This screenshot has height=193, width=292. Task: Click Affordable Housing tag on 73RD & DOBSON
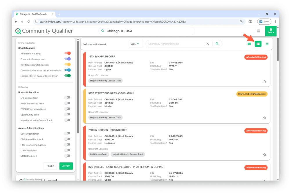click(256, 131)
